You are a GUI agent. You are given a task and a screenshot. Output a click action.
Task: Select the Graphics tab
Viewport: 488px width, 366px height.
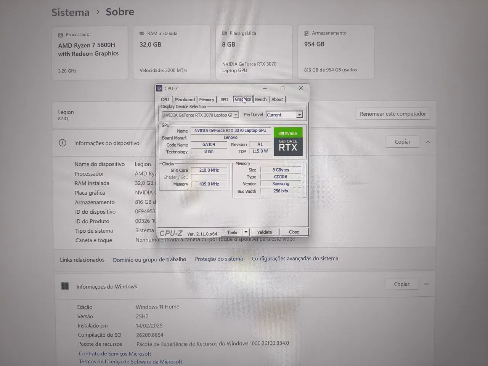[x=243, y=99]
